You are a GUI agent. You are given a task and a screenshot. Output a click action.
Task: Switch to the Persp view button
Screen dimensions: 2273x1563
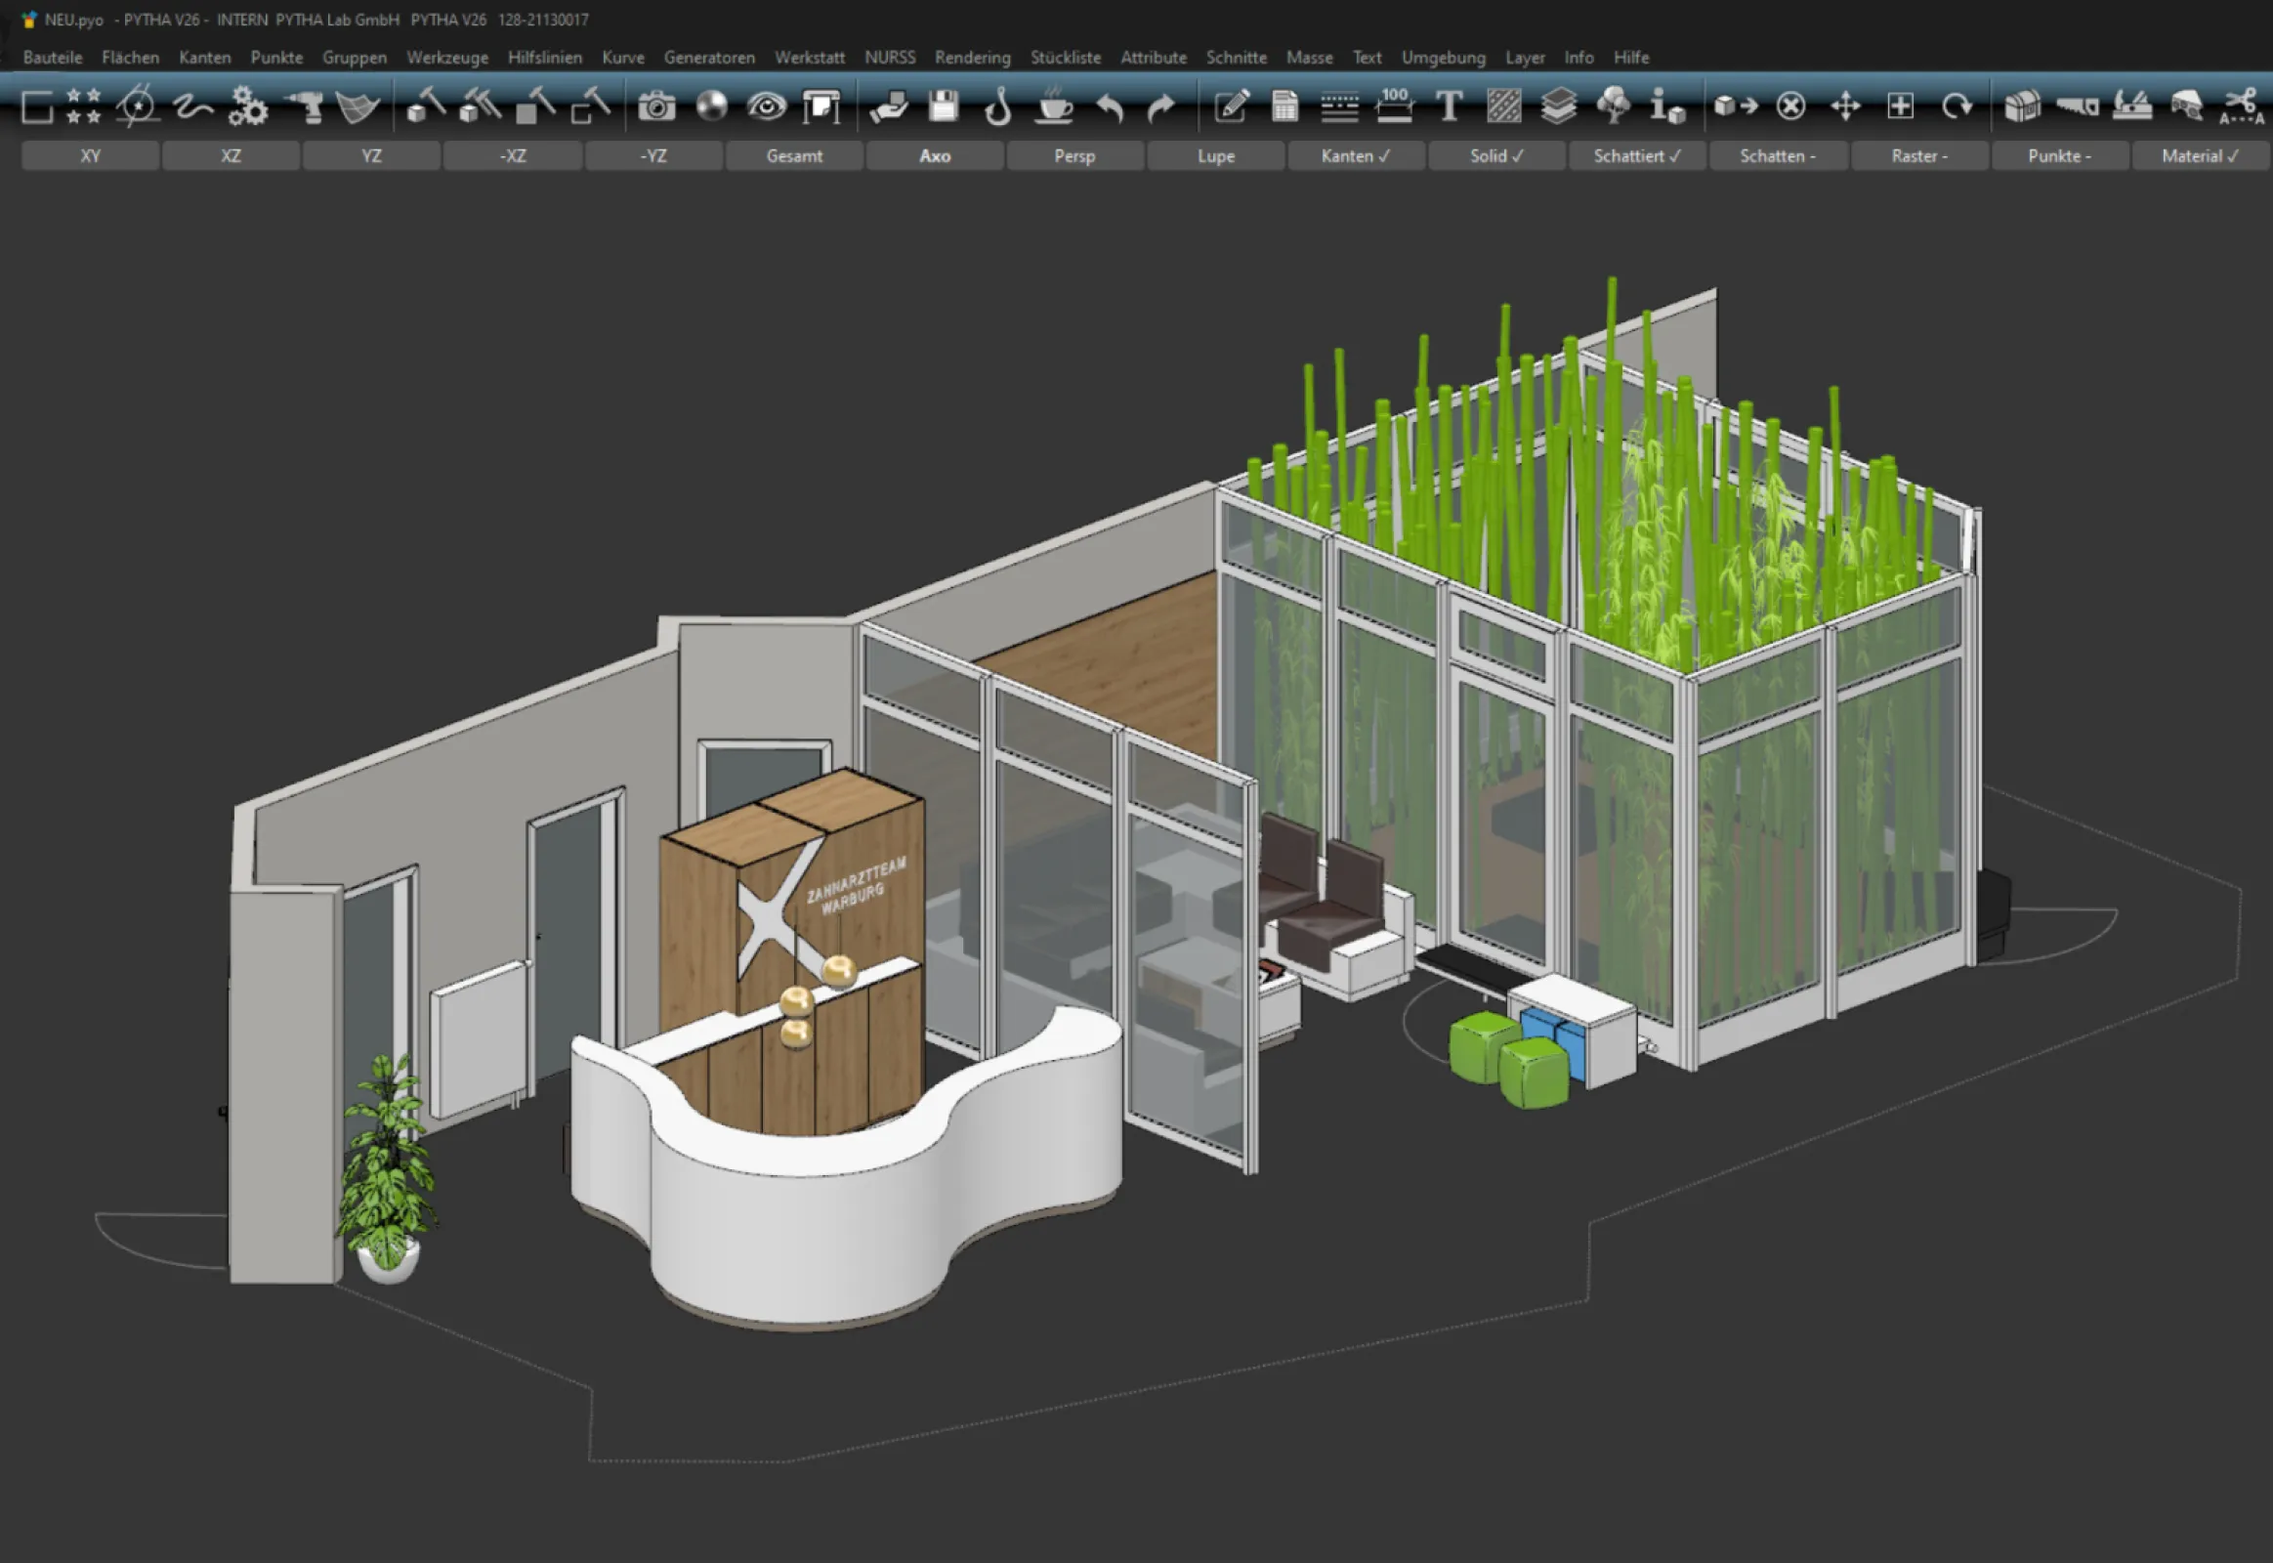[x=1074, y=155]
